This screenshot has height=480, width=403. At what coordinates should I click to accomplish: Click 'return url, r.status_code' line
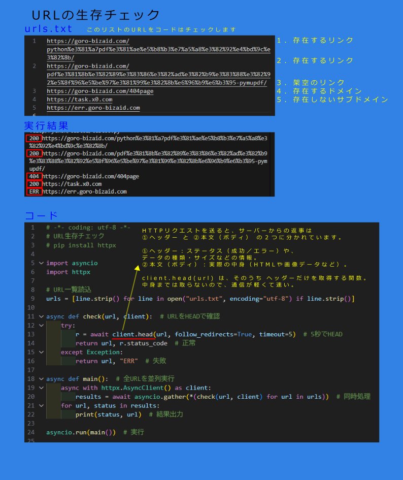(x=121, y=343)
